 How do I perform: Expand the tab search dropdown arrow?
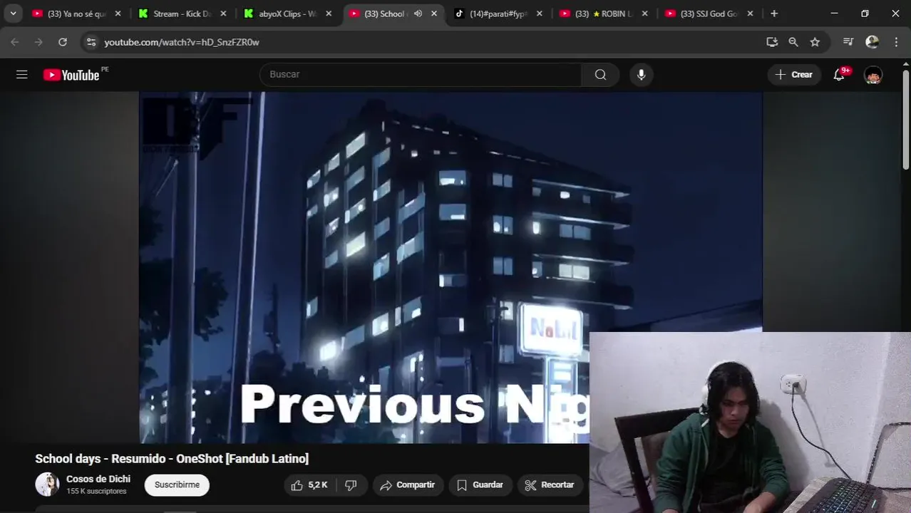13,14
